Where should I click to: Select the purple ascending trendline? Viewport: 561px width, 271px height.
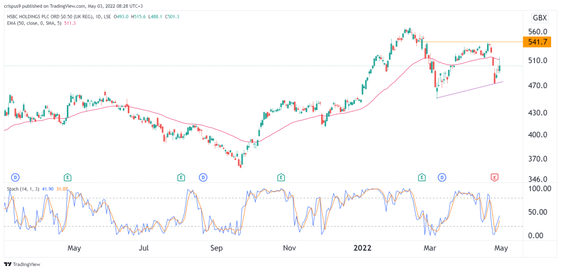[x=470, y=90]
